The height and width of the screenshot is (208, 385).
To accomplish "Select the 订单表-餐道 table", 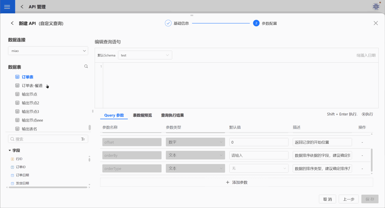I will coord(32,86).
